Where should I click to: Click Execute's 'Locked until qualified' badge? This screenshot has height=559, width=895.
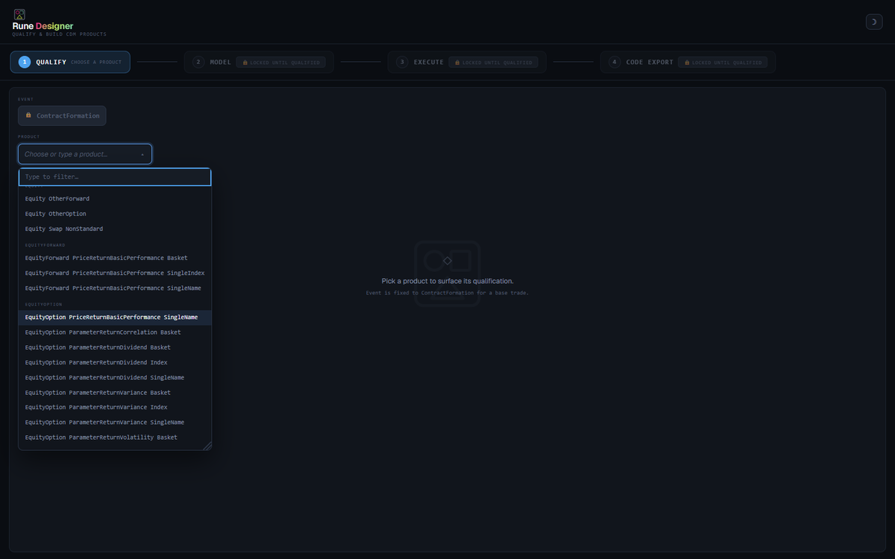click(x=493, y=63)
